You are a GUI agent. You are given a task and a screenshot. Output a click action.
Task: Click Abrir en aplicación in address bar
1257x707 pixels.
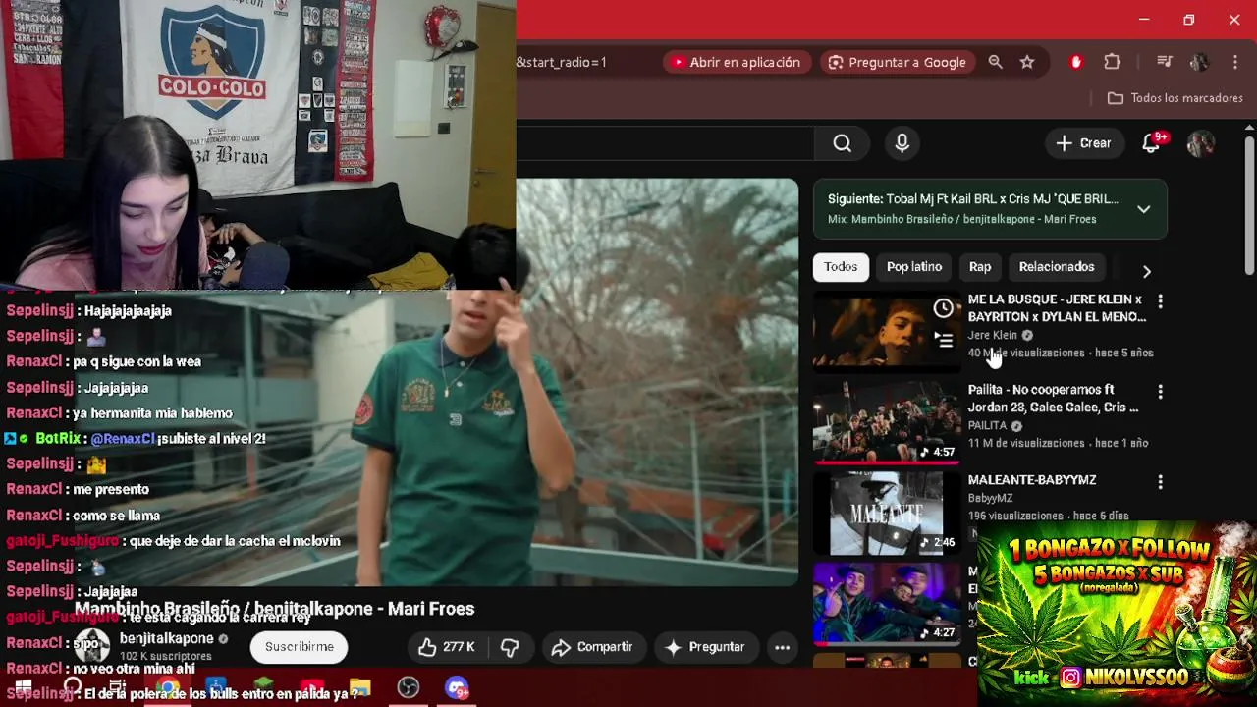point(737,62)
